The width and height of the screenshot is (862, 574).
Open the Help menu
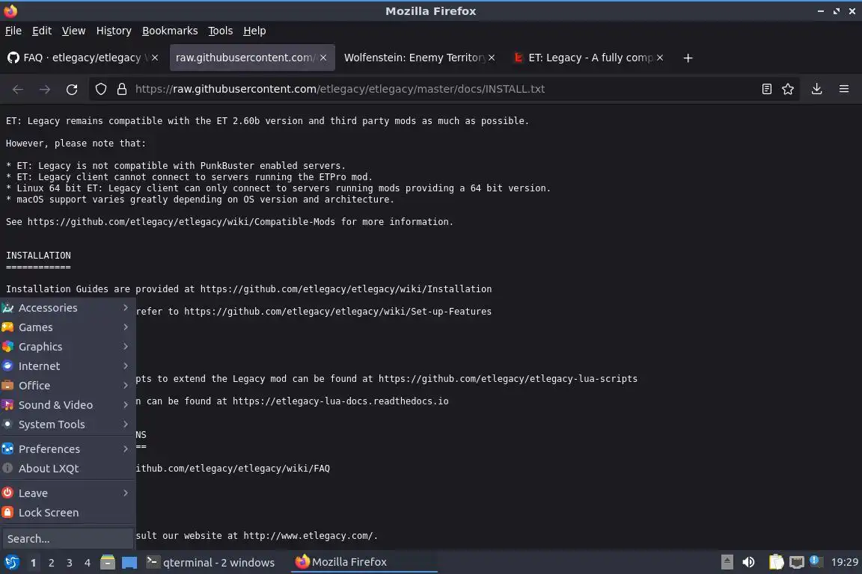pos(254,31)
